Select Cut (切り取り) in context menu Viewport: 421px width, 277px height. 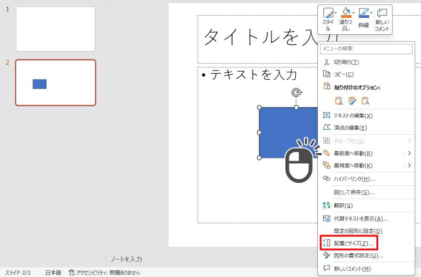366,62
